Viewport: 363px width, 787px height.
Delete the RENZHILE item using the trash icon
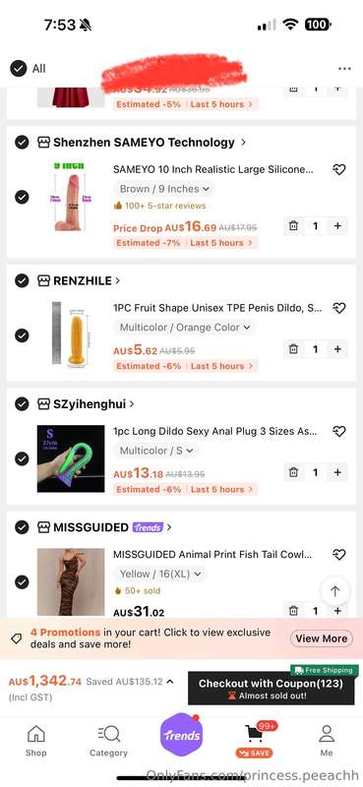(294, 349)
